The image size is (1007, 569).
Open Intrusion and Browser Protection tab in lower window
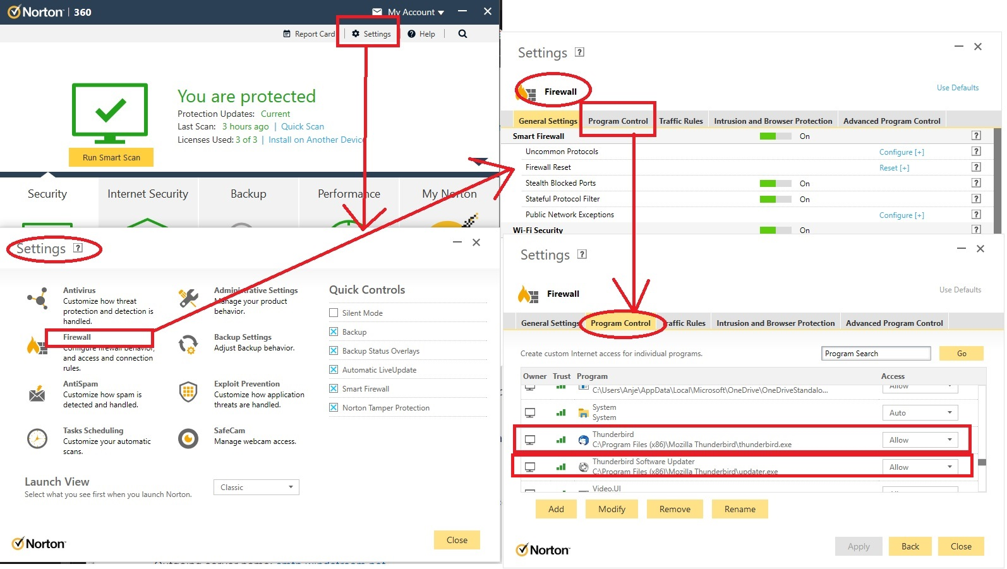[775, 323]
